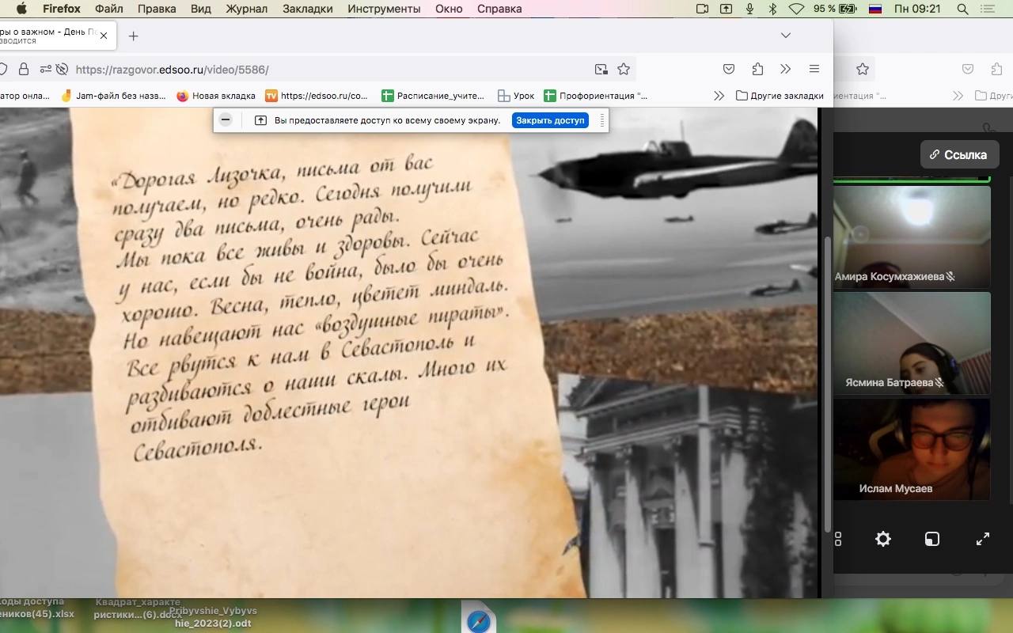Screen dimensions: 1013x633
Task: Open the Закладки menu
Action: point(308,9)
